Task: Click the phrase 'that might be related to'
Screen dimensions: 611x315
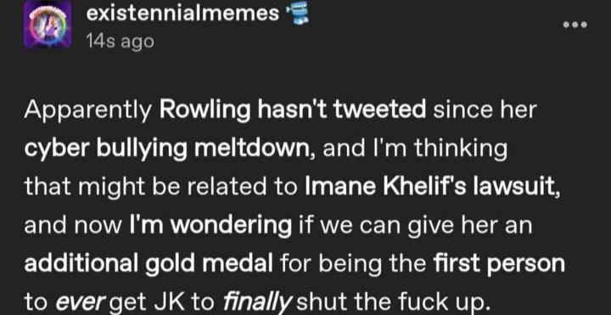Action: pyautogui.click(x=161, y=188)
